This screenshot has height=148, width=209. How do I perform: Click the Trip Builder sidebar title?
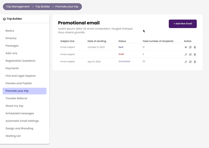pyautogui.click(x=14, y=19)
